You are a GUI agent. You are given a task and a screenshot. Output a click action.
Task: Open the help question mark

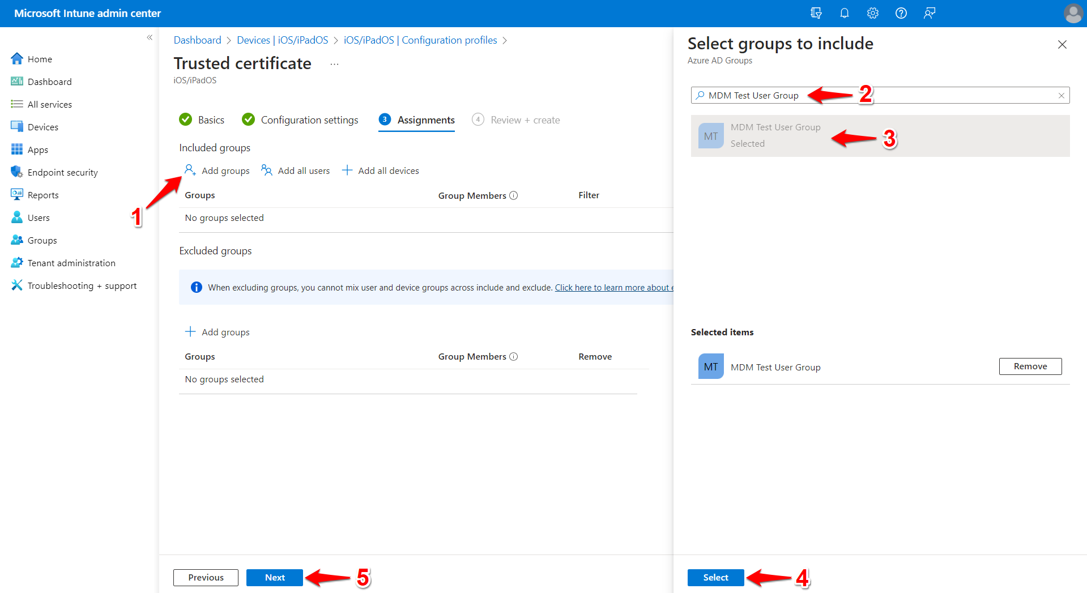point(901,13)
